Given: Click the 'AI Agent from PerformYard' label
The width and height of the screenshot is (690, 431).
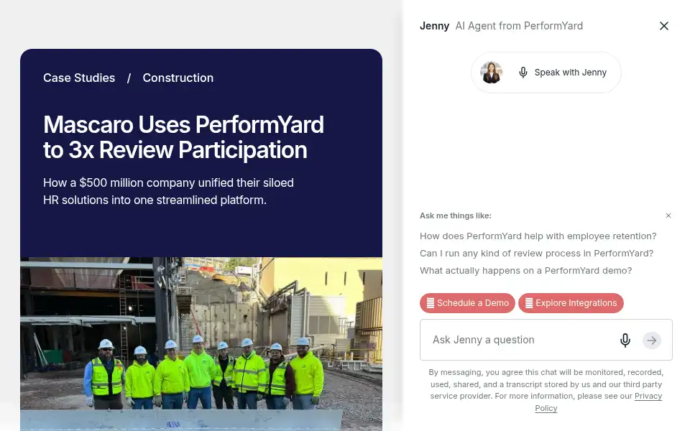Looking at the screenshot, I should click(x=519, y=26).
